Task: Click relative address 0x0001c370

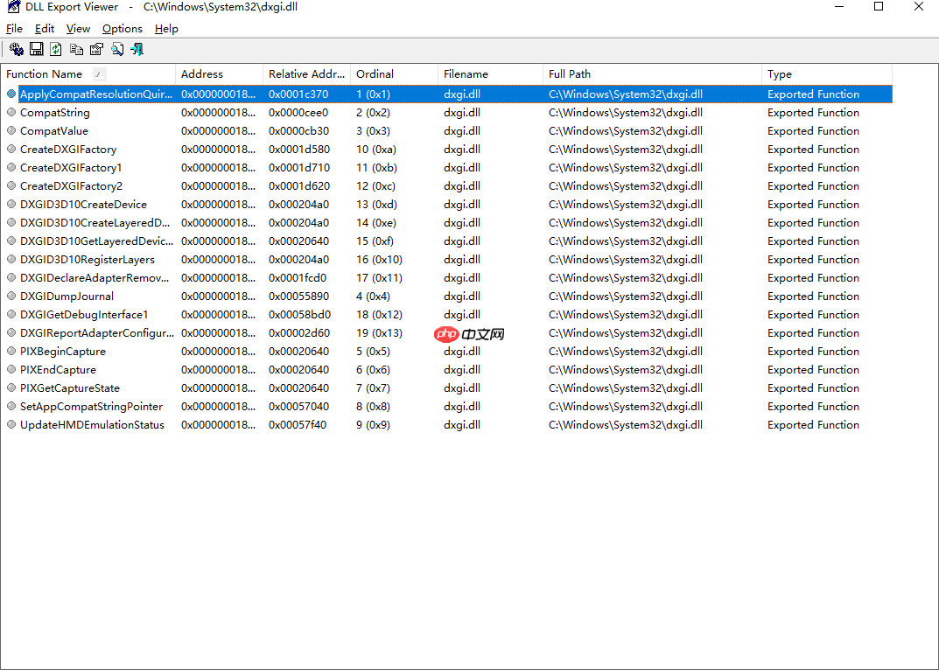Action: [x=298, y=94]
